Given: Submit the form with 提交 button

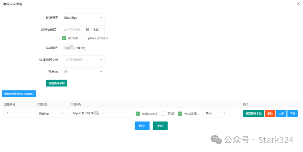Looking at the screenshot, I should 142,126.
